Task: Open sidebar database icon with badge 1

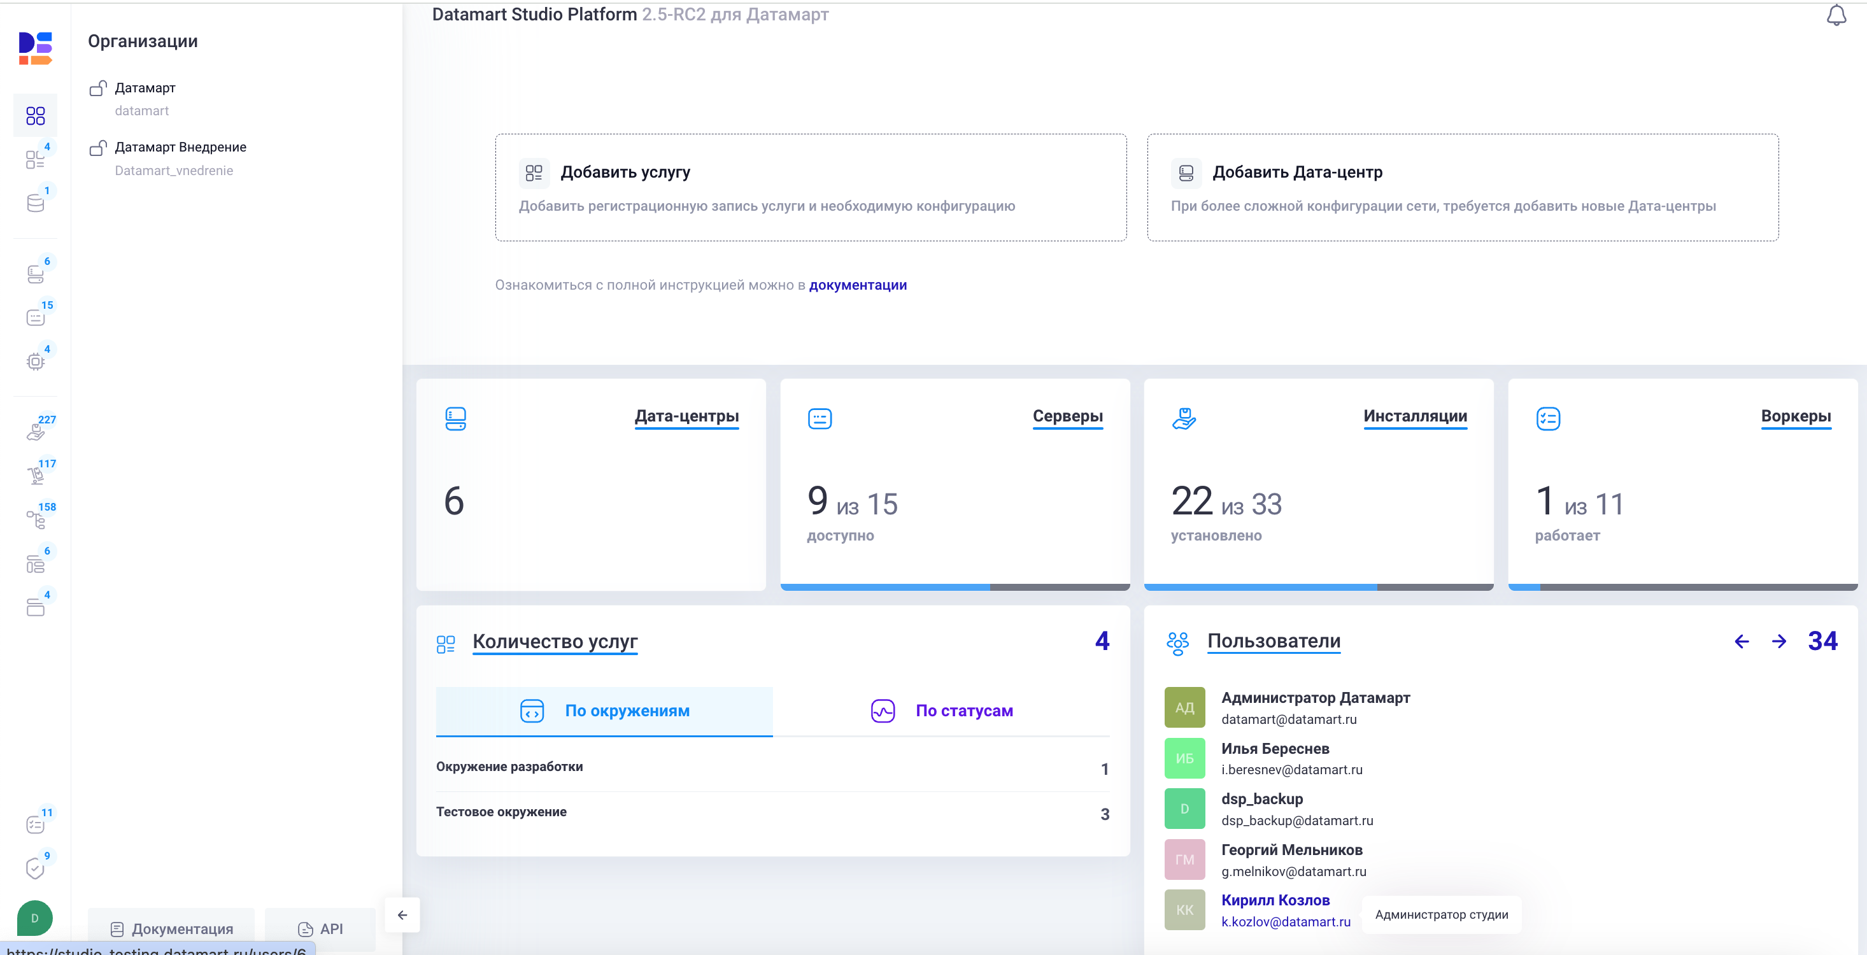Action: coord(35,203)
